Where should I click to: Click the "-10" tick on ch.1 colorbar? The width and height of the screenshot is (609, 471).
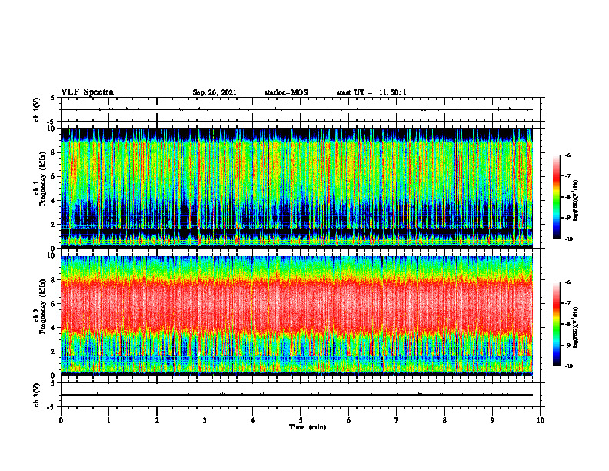point(568,239)
